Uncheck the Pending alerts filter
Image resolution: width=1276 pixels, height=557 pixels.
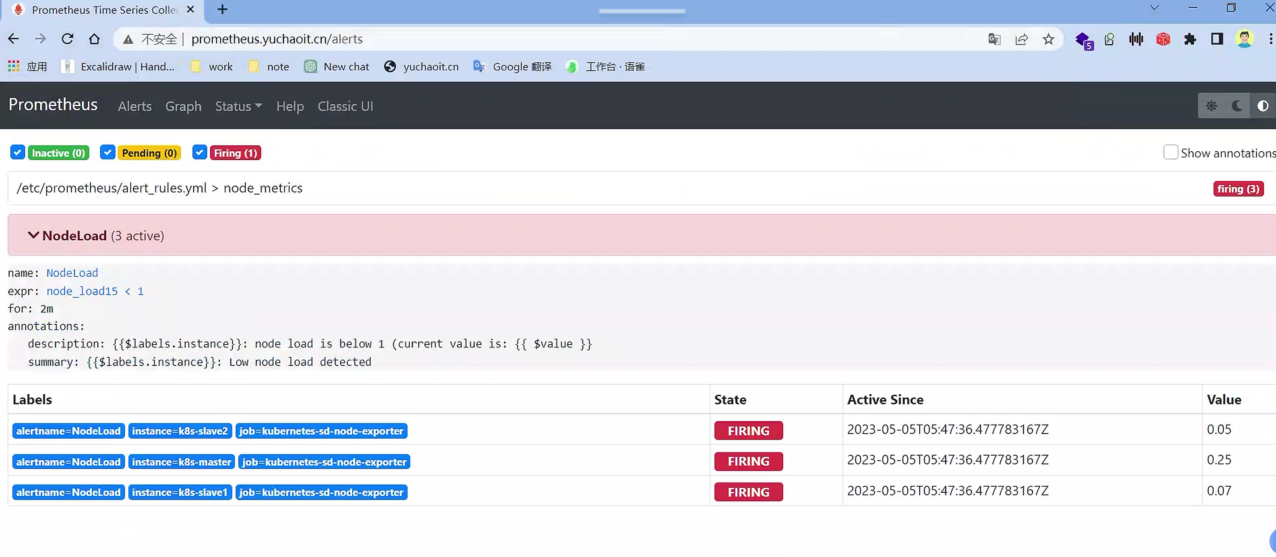pyautogui.click(x=107, y=153)
